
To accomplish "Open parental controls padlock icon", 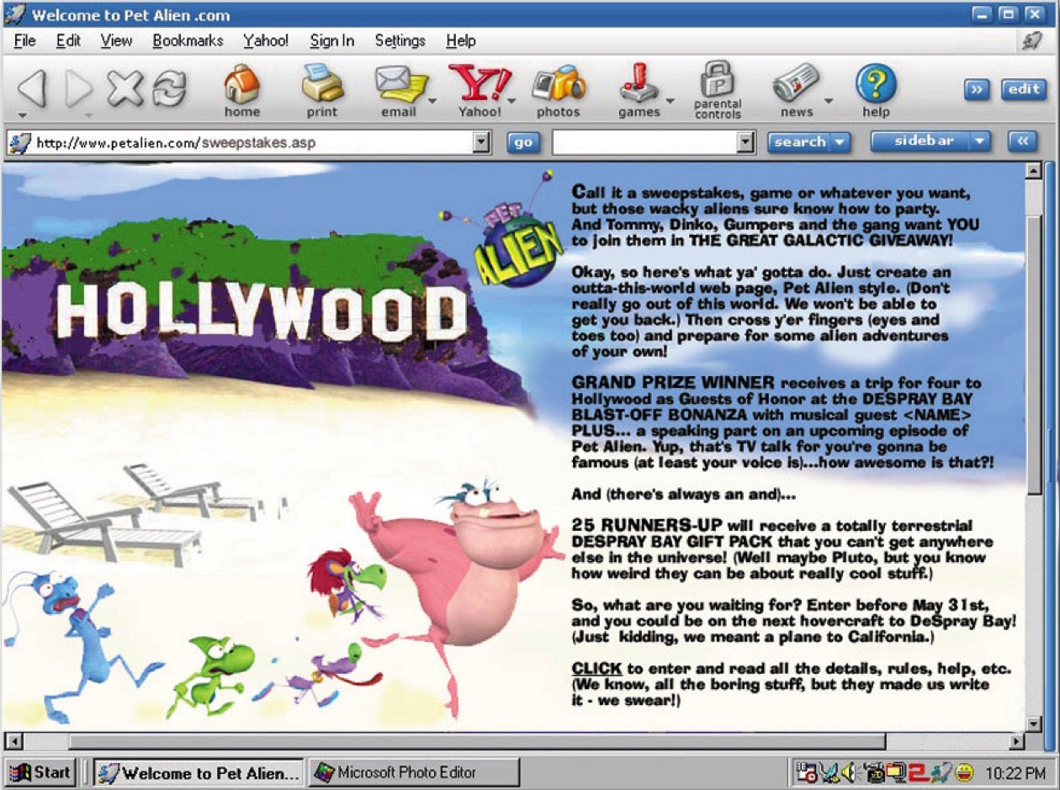I will click(x=718, y=79).
